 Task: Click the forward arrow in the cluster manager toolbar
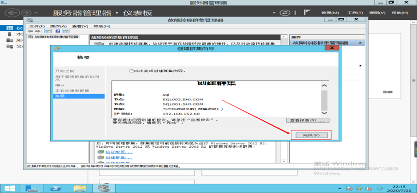click(x=38, y=31)
